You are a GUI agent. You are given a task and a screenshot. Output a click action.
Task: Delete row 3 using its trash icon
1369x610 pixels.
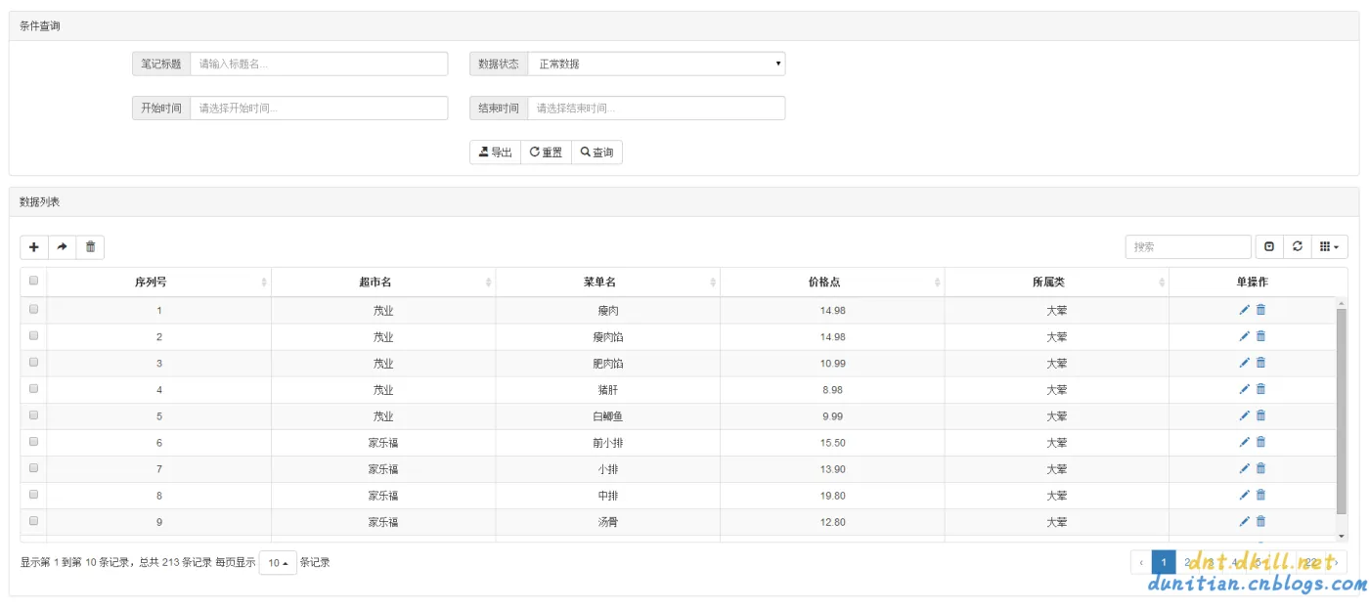1260,363
